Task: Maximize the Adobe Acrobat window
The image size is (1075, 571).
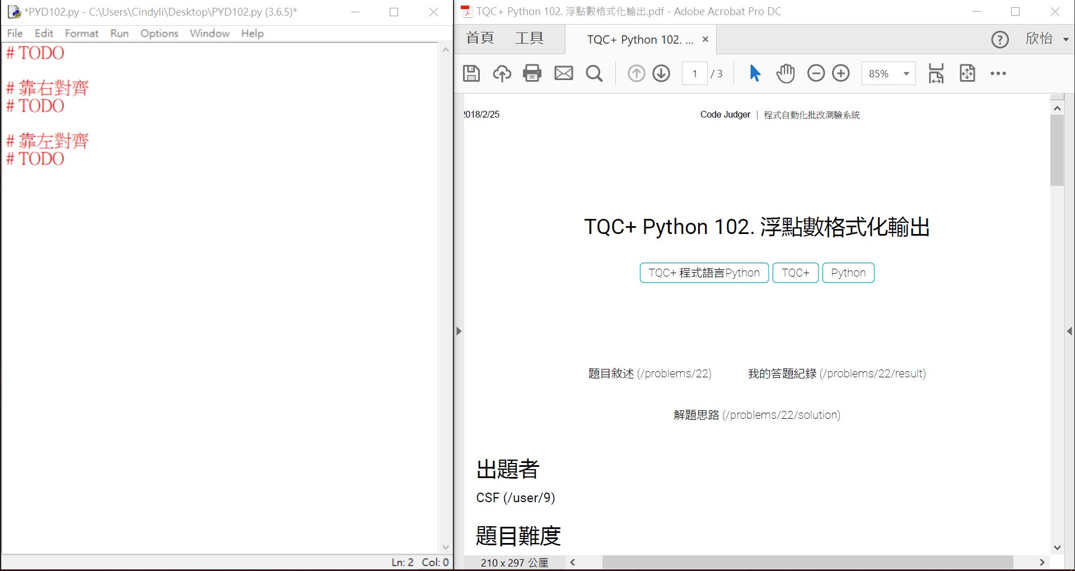Action: pyautogui.click(x=1016, y=12)
